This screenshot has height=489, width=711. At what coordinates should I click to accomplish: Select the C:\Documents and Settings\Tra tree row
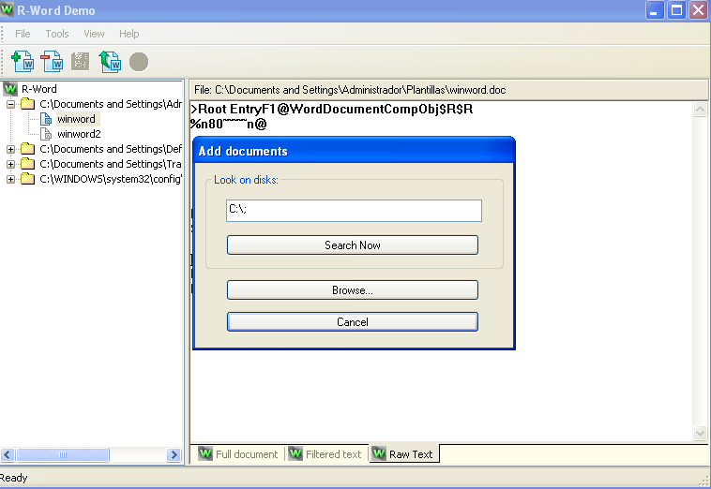coord(111,164)
